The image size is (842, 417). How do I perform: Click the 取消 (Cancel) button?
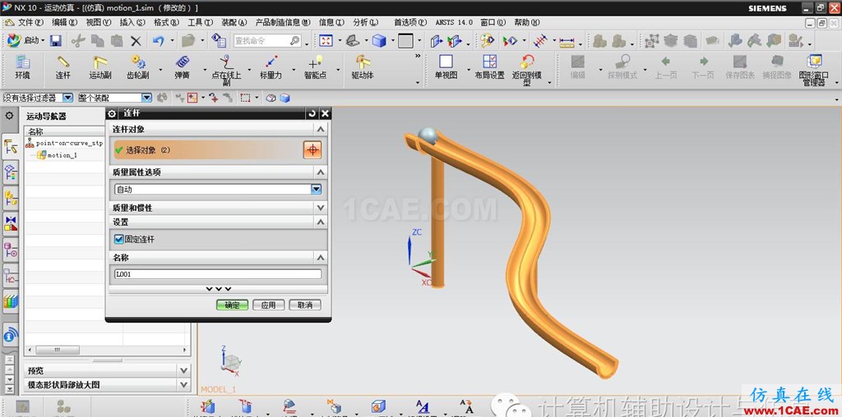point(305,305)
